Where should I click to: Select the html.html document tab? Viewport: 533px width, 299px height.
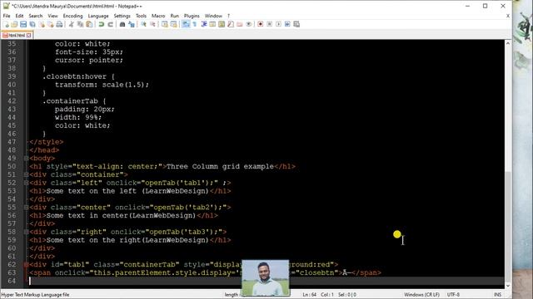click(17, 35)
